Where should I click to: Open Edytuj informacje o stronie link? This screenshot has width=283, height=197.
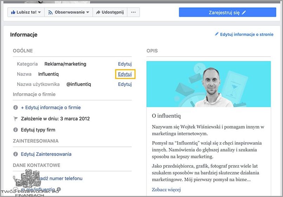(x=246, y=34)
